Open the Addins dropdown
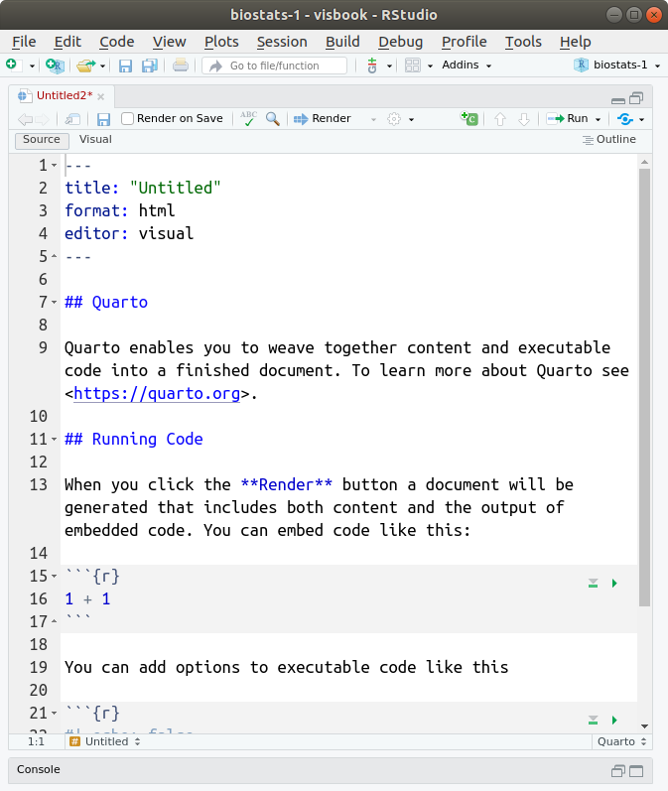 pyautogui.click(x=467, y=66)
